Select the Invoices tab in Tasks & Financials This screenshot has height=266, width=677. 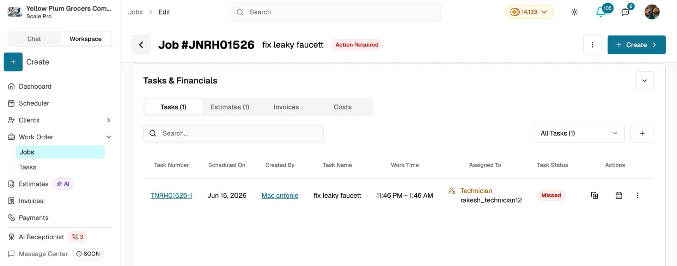286,107
